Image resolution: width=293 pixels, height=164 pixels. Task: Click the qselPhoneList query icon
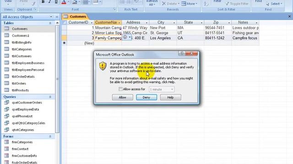coord(6,116)
